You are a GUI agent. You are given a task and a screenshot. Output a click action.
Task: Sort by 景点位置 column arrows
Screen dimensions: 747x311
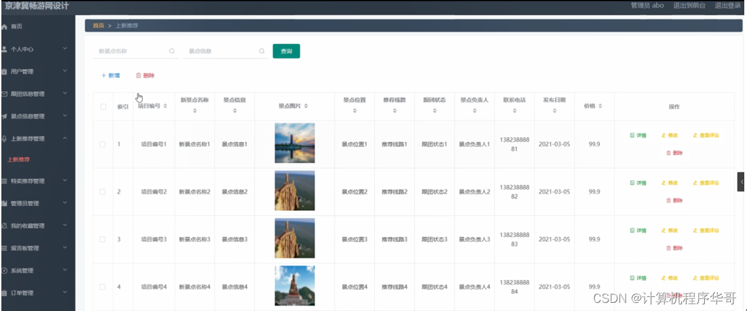tap(354, 111)
